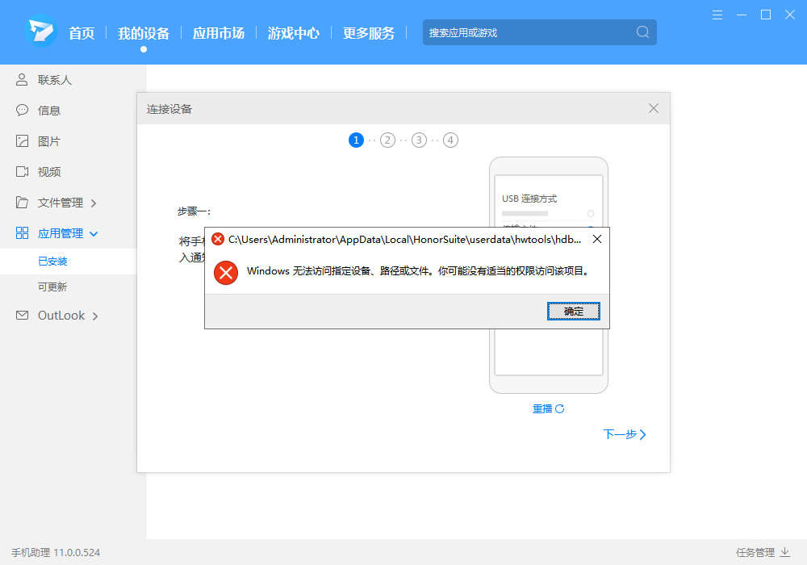
Task: Go to step 1 indicator
Action: pyautogui.click(x=356, y=140)
